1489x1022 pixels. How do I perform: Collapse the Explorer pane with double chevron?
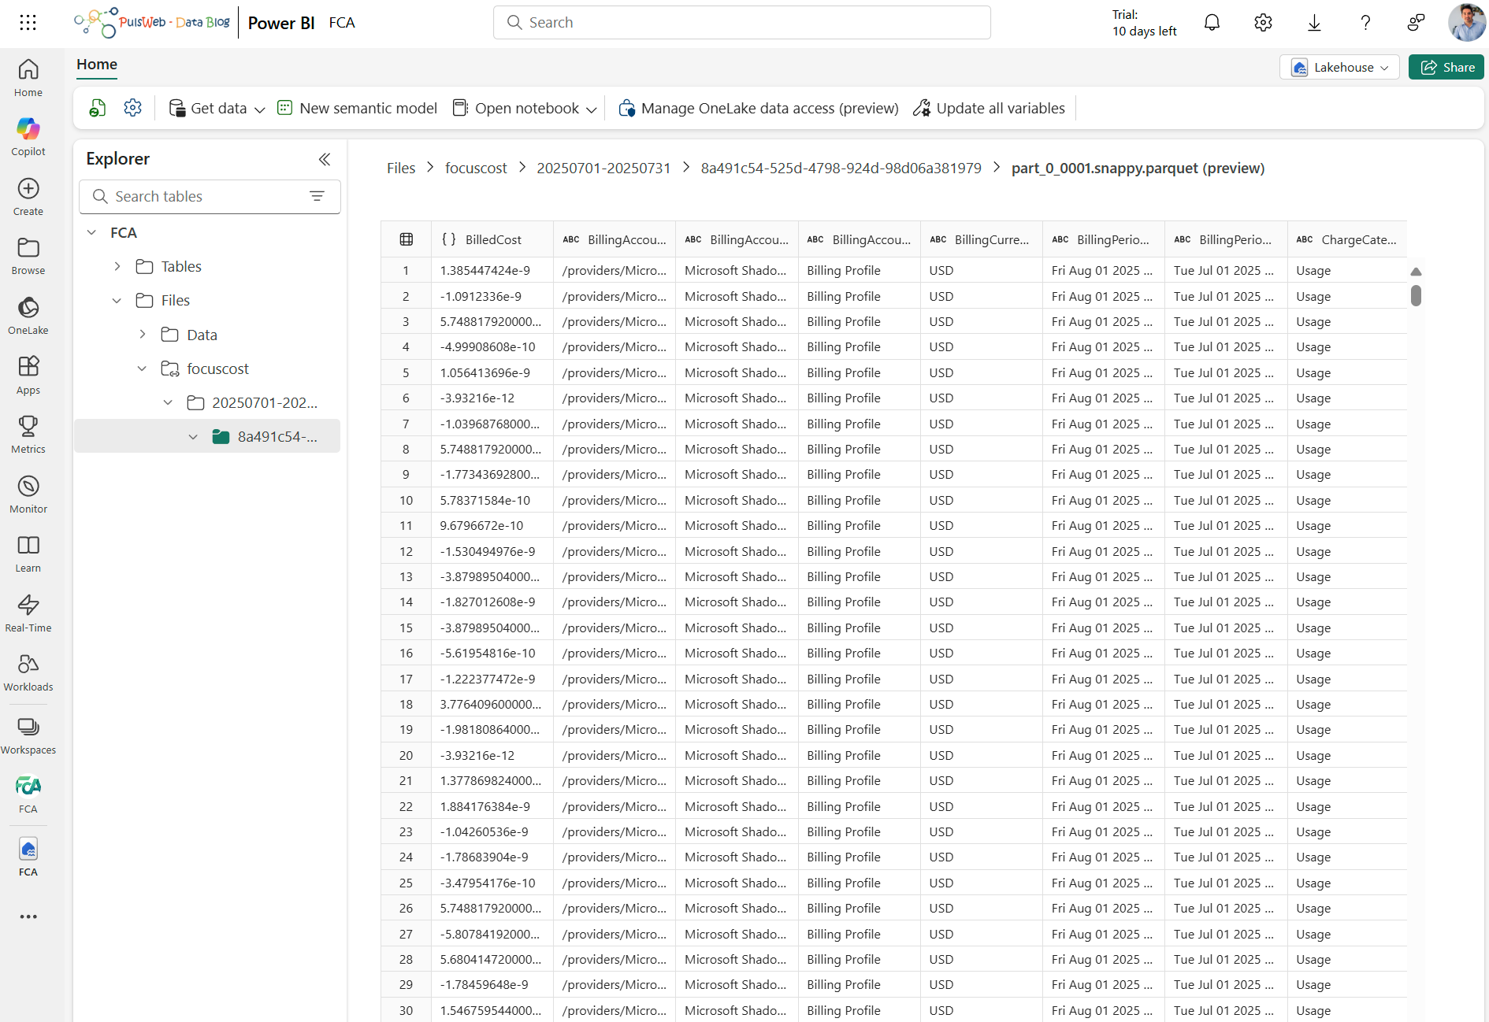324,159
